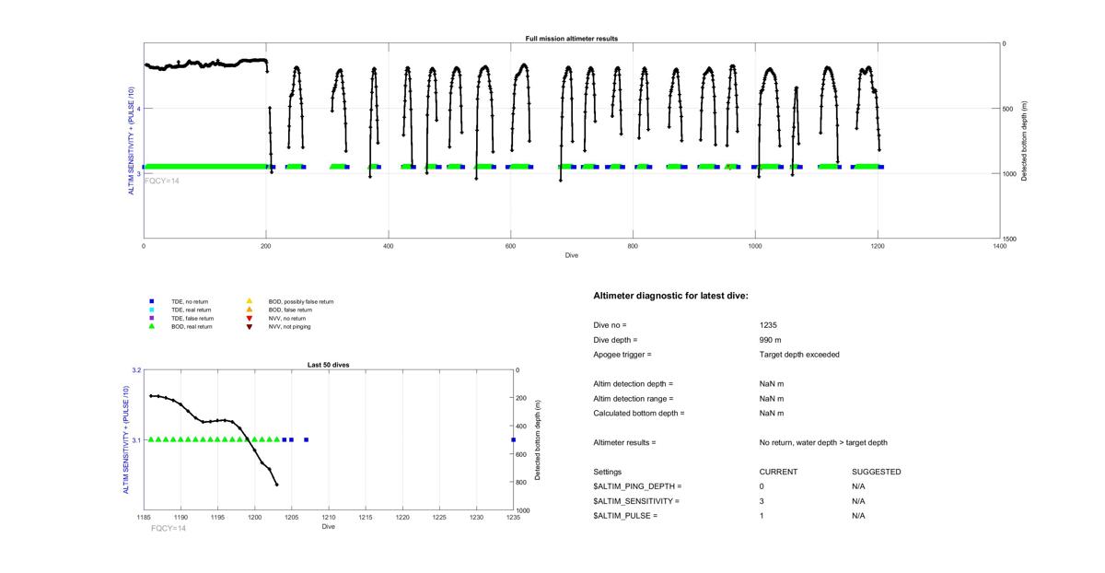Screen dimensions: 1105x573
Task: Click 'Detected bottom depth (m)' label of full mission plot
Action: [1025, 141]
